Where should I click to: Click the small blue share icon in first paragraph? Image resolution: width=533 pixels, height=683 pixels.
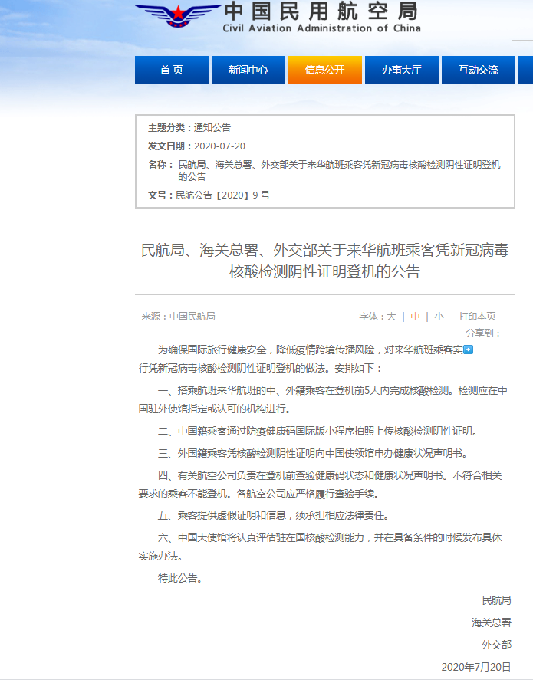[469, 350]
